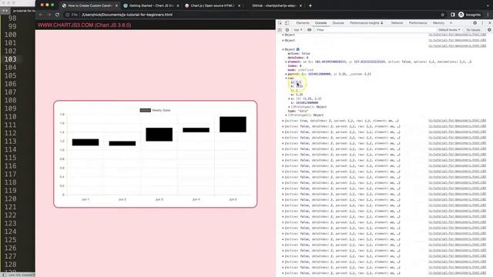Collapse the expanded Object entry

pyautogui.click(x=283, y=49)
